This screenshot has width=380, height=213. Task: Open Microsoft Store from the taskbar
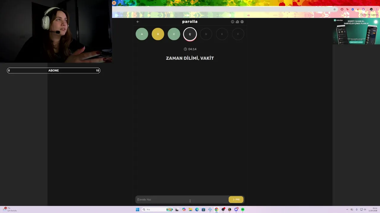(x=203, y=209)
